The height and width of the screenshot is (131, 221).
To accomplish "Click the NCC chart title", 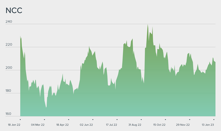I will pos(14,10).
